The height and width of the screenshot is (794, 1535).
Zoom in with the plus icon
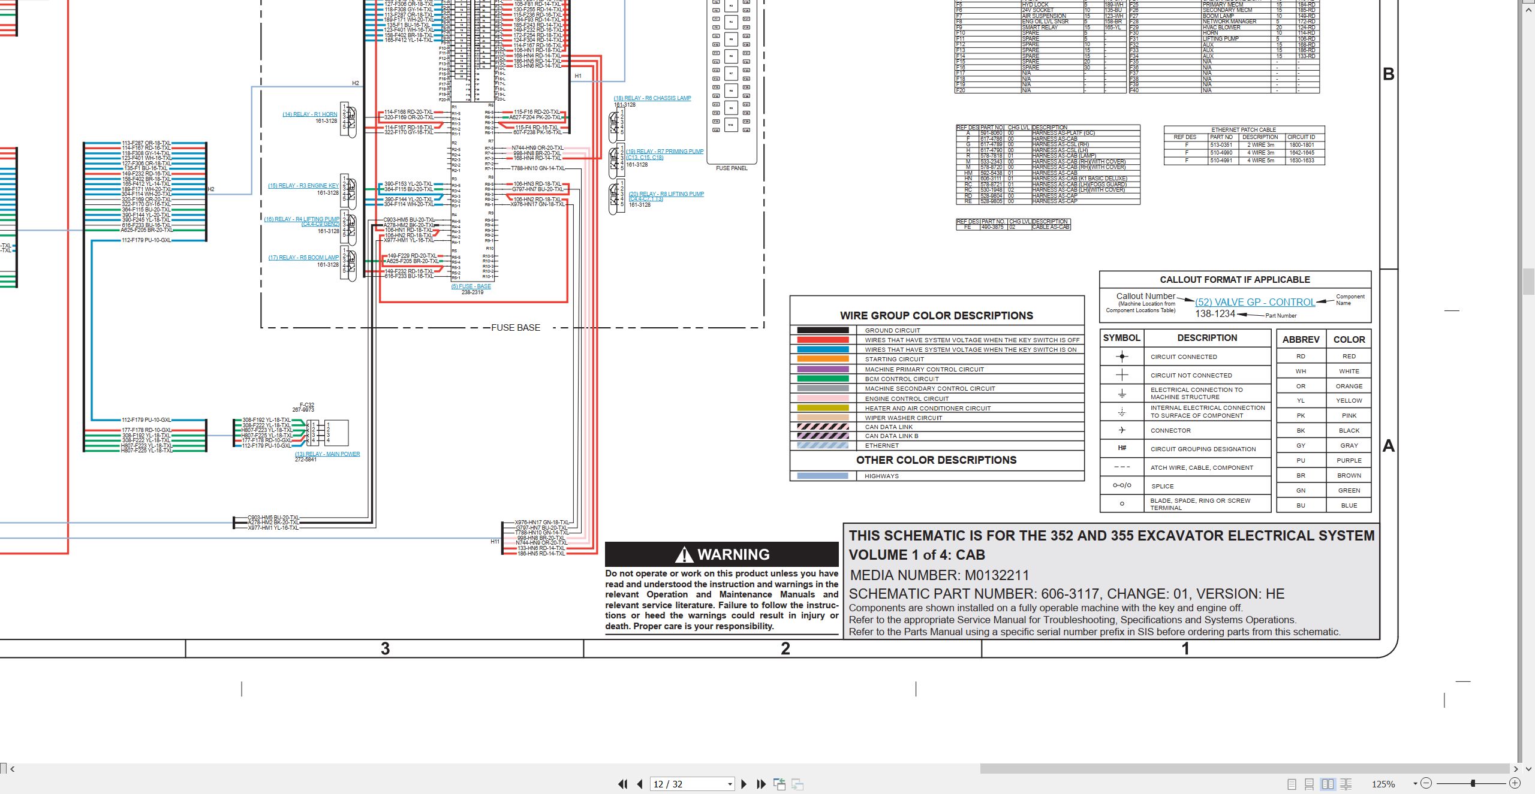1515,783
